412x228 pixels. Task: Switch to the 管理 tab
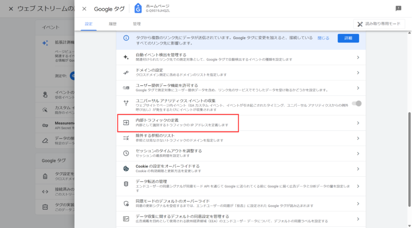coord(137,24)
